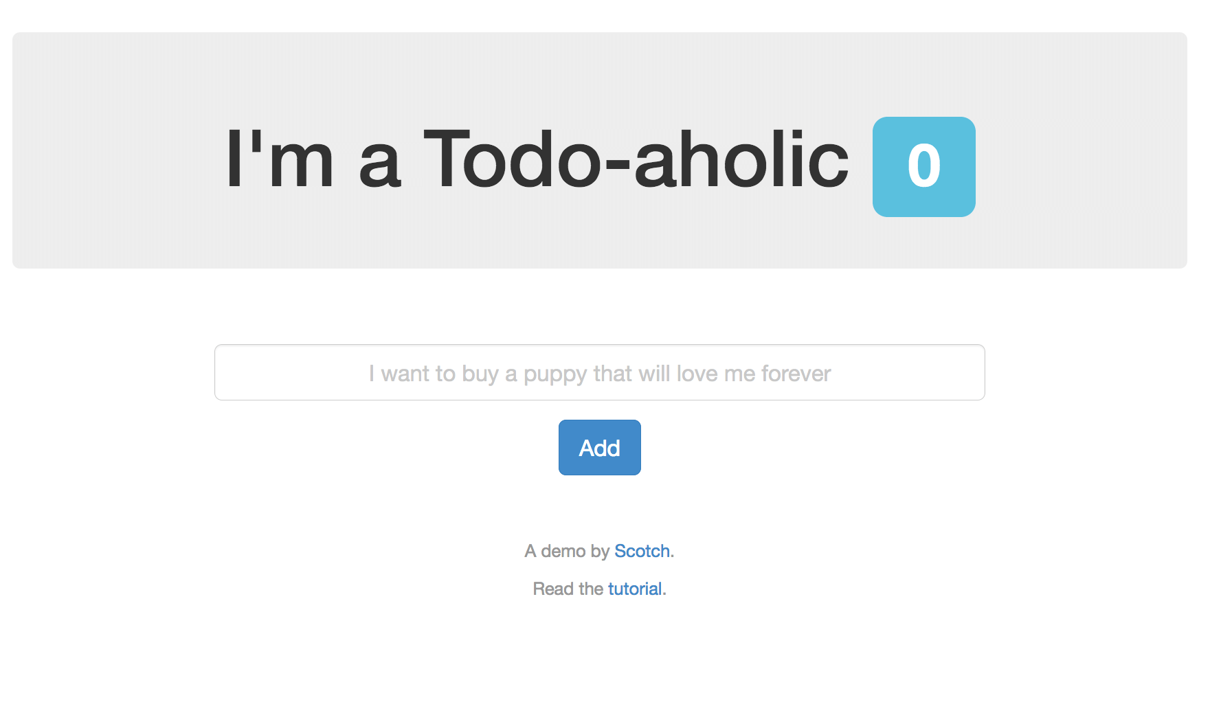
Task: Click the word "I'm" in the heading
Action: point(280,160)
